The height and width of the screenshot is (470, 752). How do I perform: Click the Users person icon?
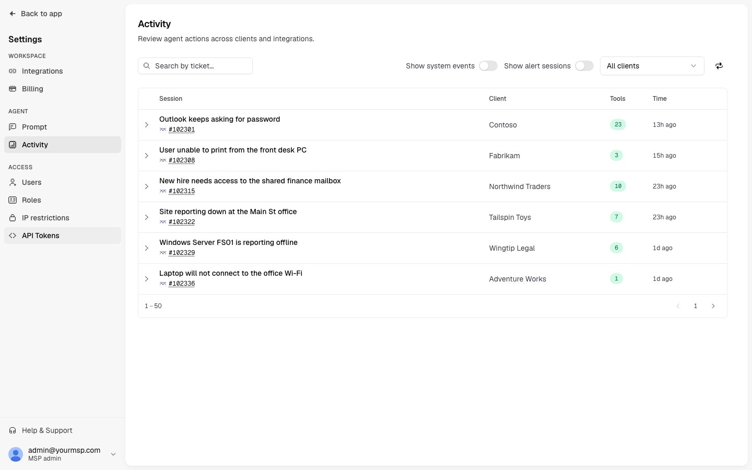13,182
